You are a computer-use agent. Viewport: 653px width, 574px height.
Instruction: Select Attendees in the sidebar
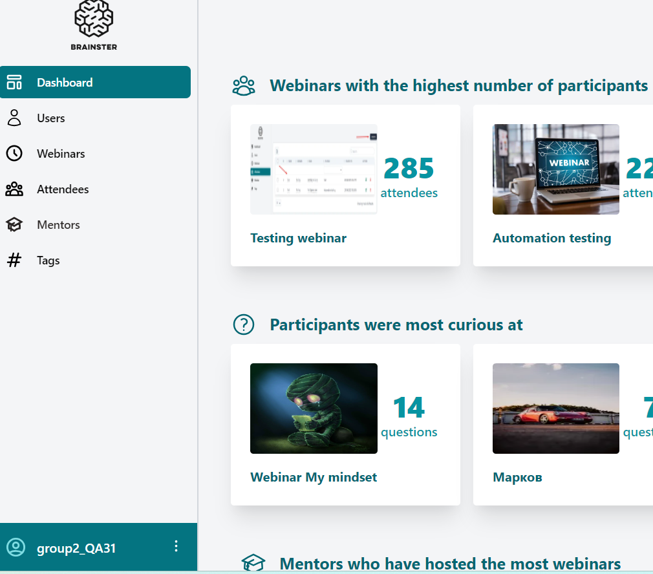coord(63,189)
